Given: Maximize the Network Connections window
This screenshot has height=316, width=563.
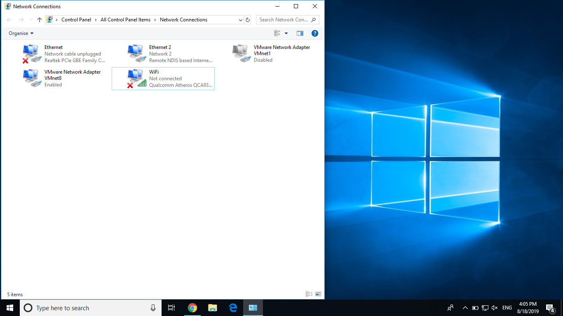Looking at the screenshot, I should (296, 6).
